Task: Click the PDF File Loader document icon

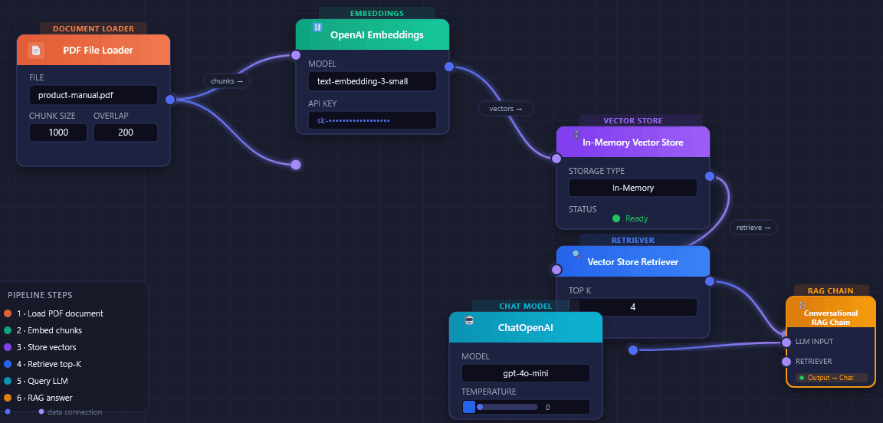Action: tap(36, 50)
